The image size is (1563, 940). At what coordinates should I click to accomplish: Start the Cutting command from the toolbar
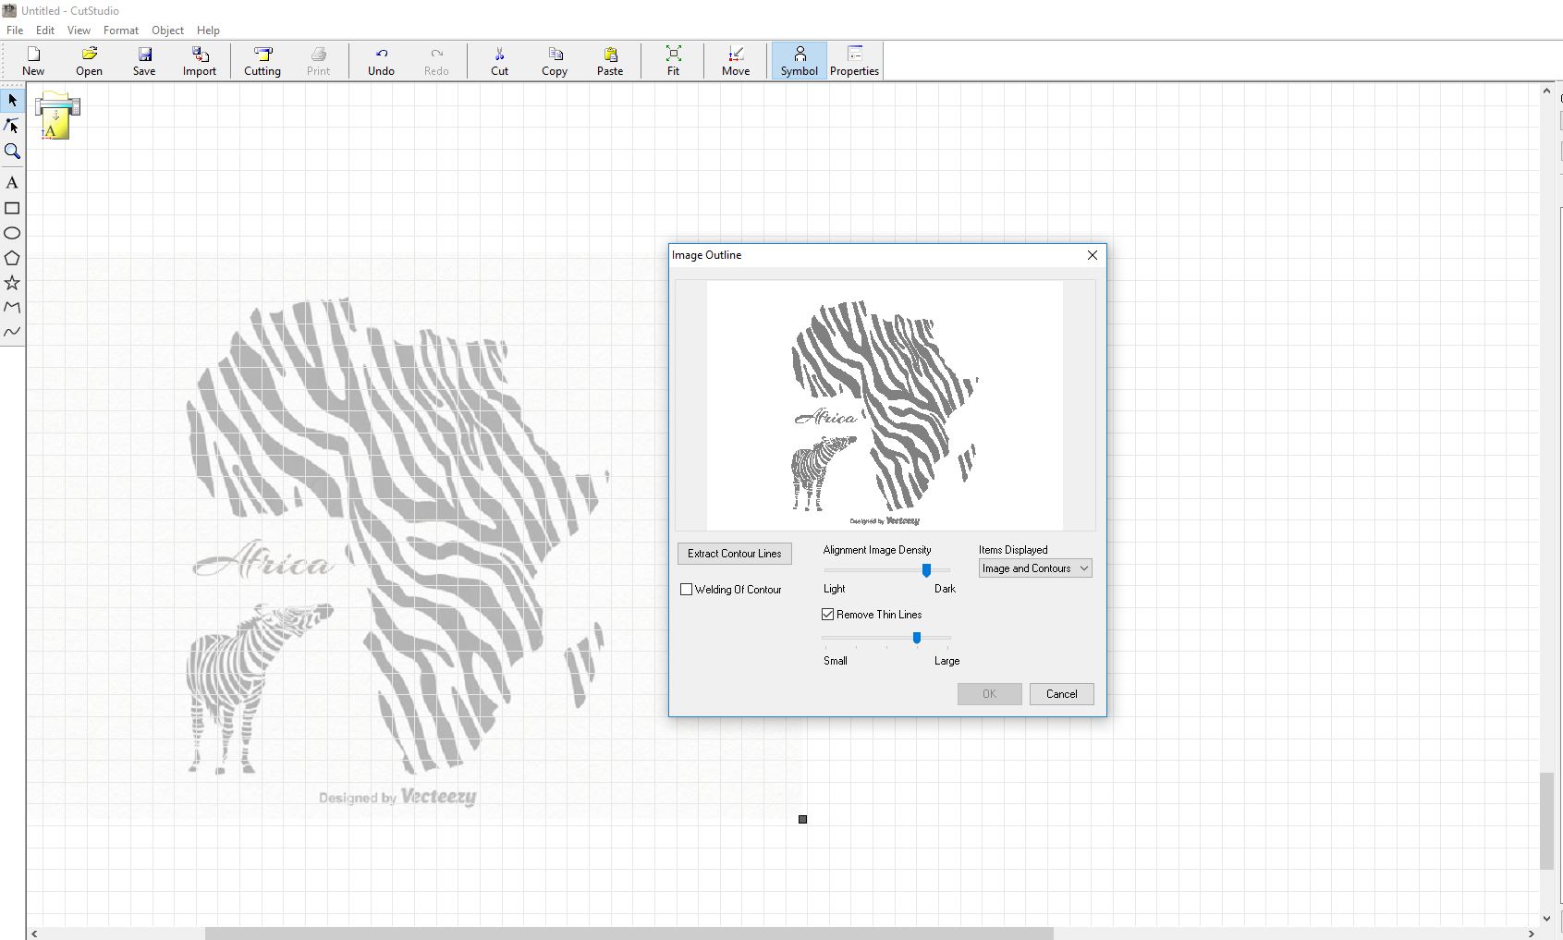[x=263, y=61]
